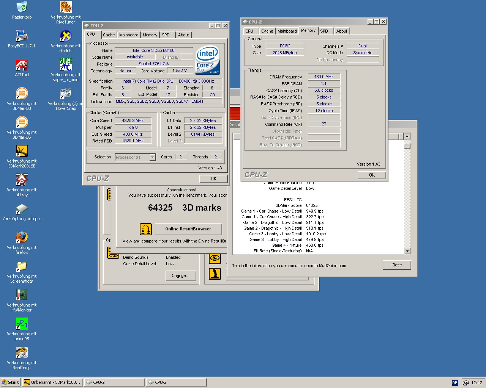Launch the RealTemp shortcut icon
This screenshot has height=388, width=486.
coord(22,352)
